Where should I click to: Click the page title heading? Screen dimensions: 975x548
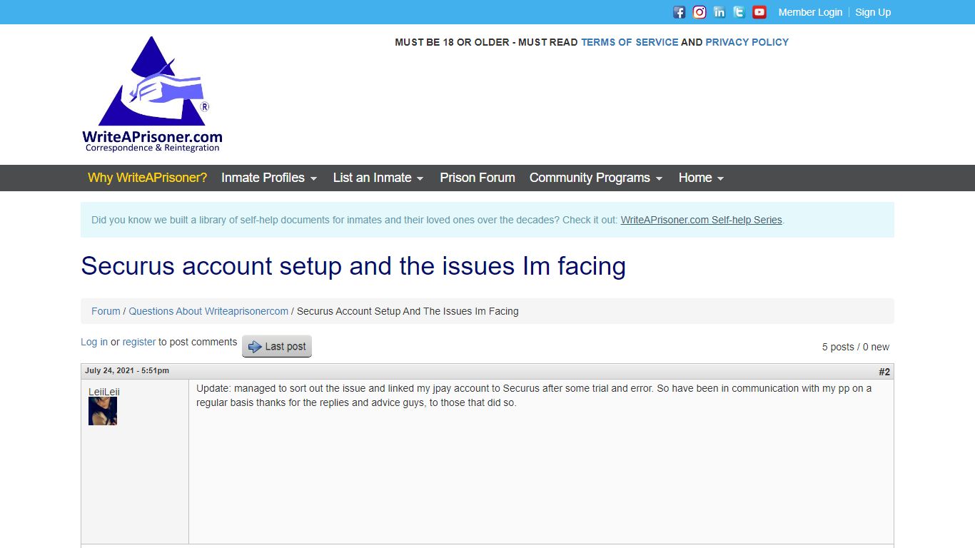tap(353, 266)
